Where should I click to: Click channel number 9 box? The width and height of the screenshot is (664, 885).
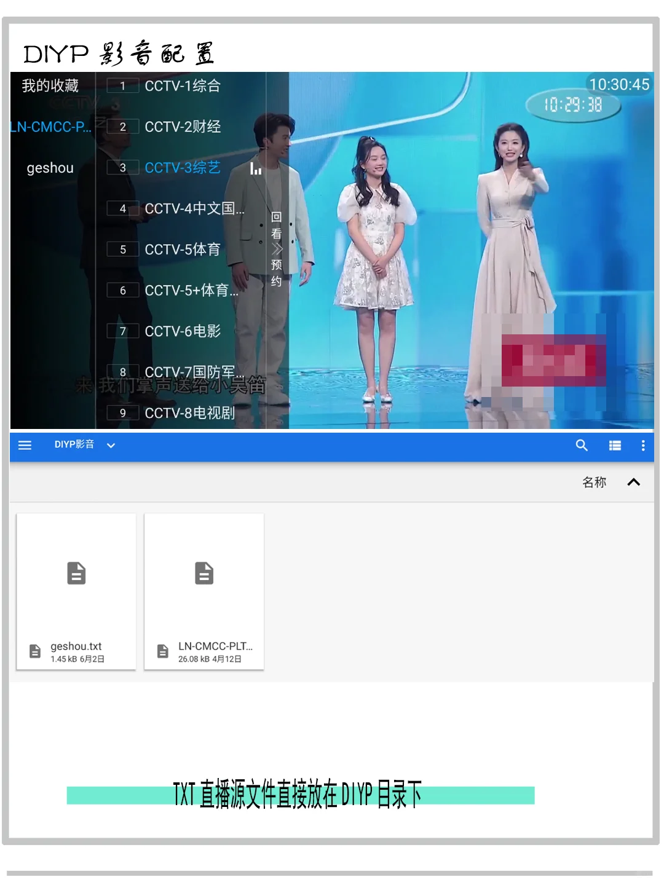point(123,413)
